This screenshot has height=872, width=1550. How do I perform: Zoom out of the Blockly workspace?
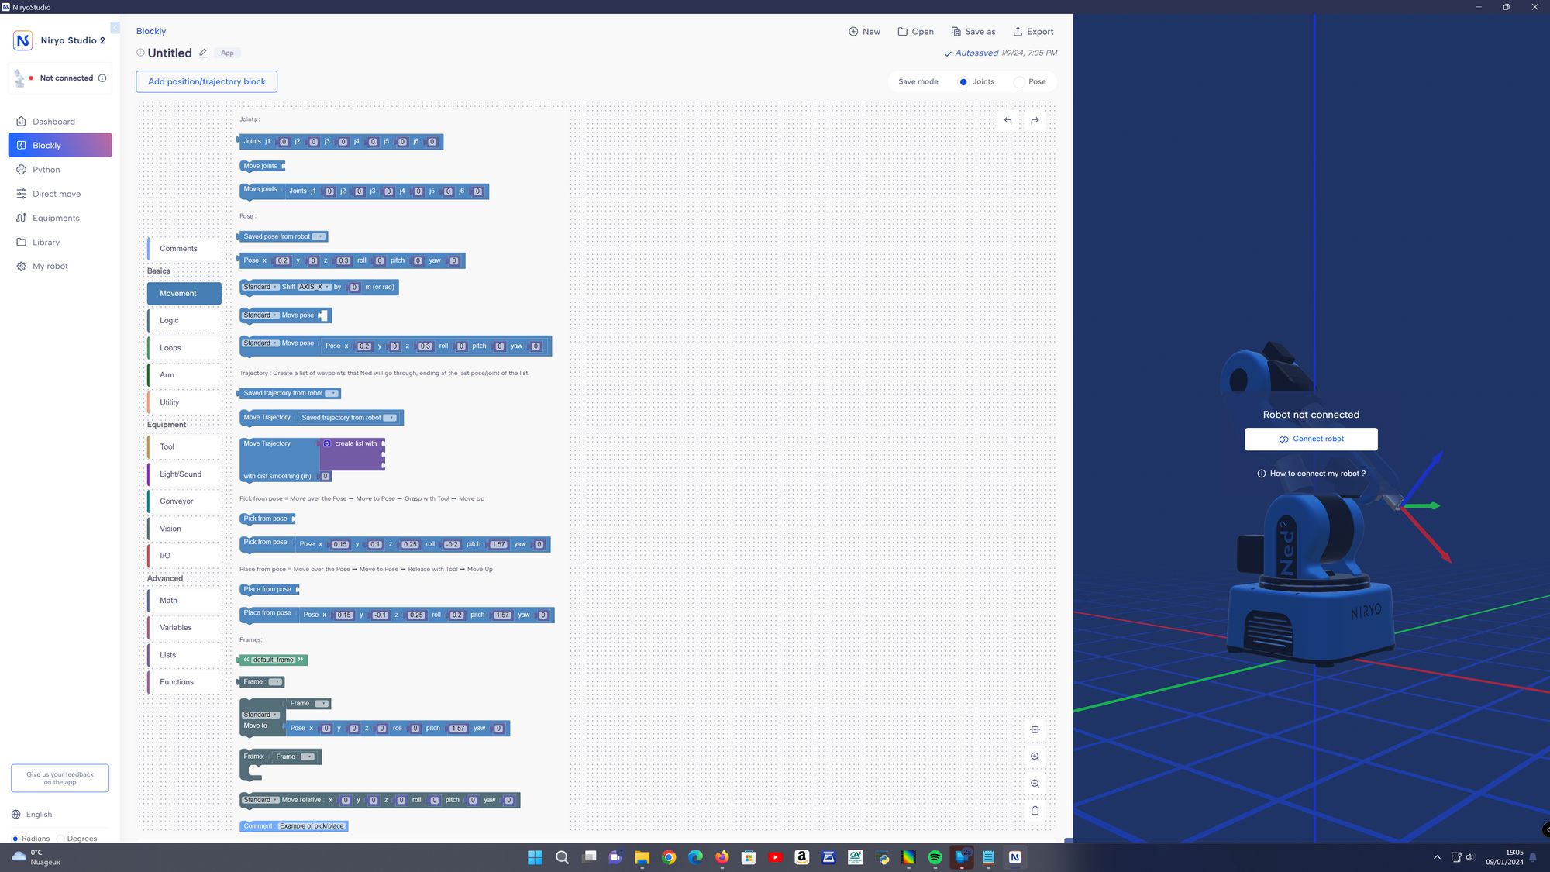pos(1035,784)
